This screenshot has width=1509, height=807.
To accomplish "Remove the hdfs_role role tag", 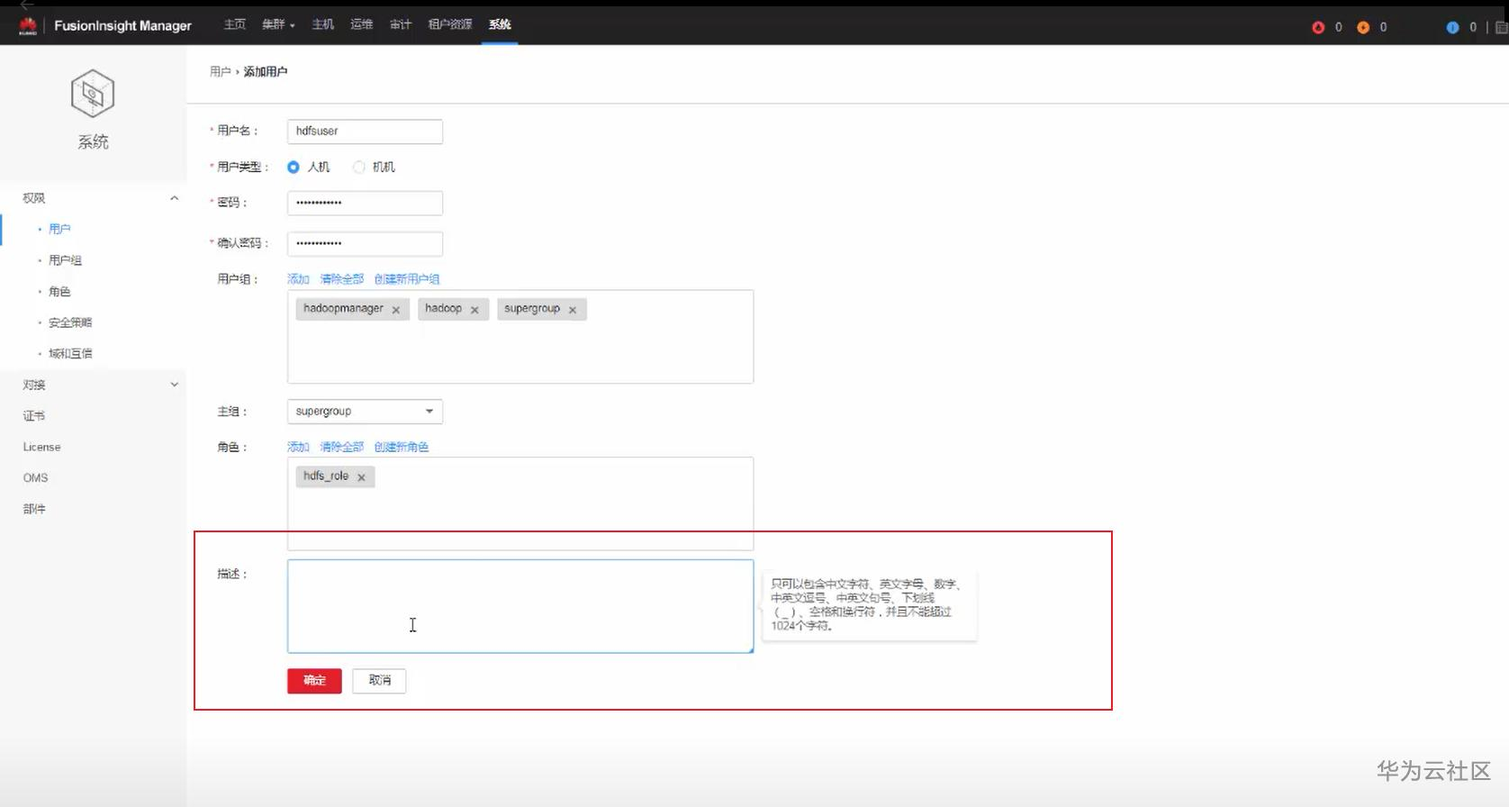I will click(361, 477).
